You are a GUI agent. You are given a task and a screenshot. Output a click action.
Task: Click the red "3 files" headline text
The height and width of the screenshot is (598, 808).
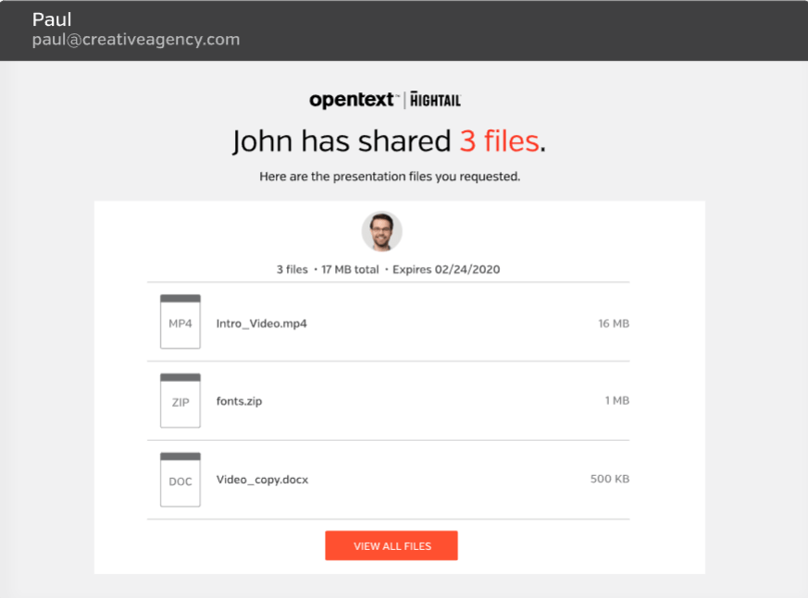(500, 141)
